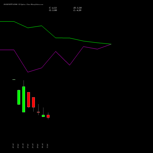Click the 22 Jul date axis label
This screenshot has width=153, height=153.
tap(13, 146)
